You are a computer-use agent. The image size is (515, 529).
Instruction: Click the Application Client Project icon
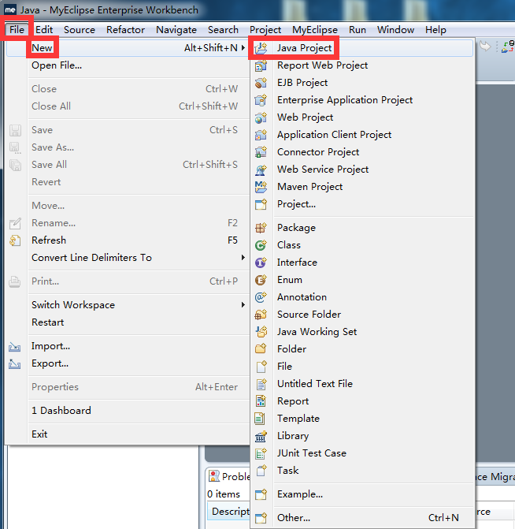coord(261,135)
